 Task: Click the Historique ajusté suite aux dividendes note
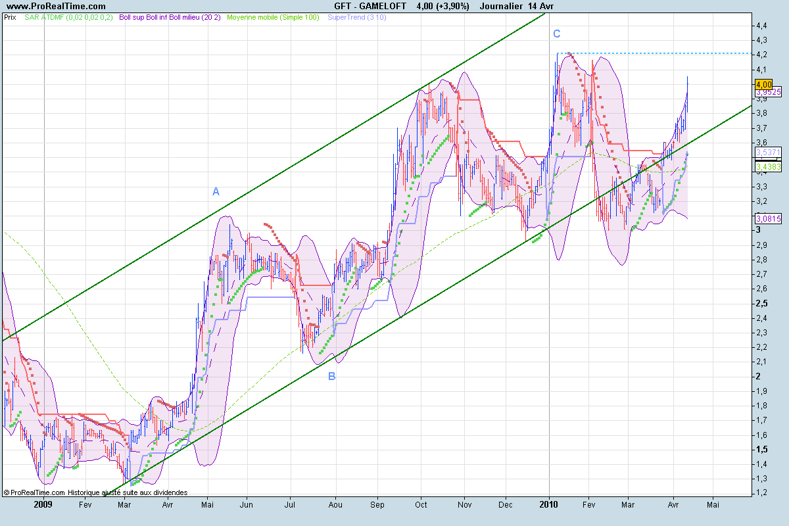tap(128, 492)
